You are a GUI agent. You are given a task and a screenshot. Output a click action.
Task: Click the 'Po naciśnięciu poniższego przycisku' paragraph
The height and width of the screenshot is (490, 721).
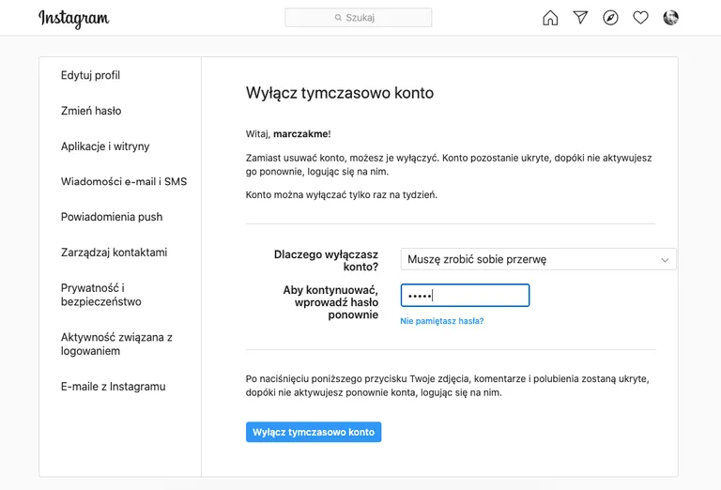tap(448, 386)
